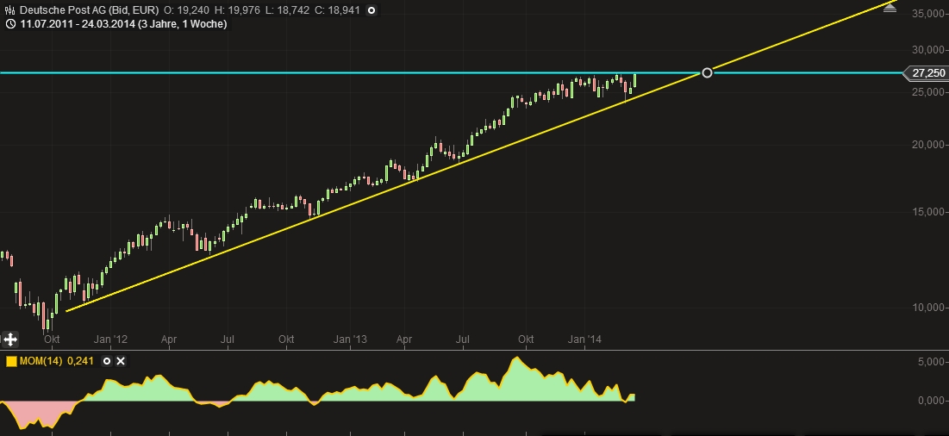Click the 0,000 momentum axis label

click(x=932, y=401)
